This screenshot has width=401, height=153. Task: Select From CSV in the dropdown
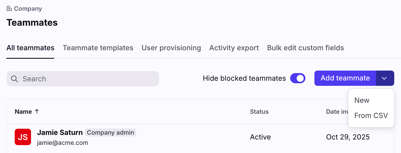coord(371,115)
